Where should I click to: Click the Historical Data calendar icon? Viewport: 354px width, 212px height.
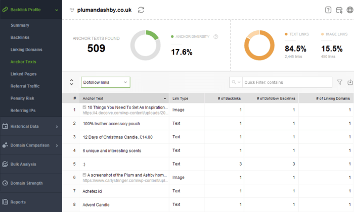point(5,126)
